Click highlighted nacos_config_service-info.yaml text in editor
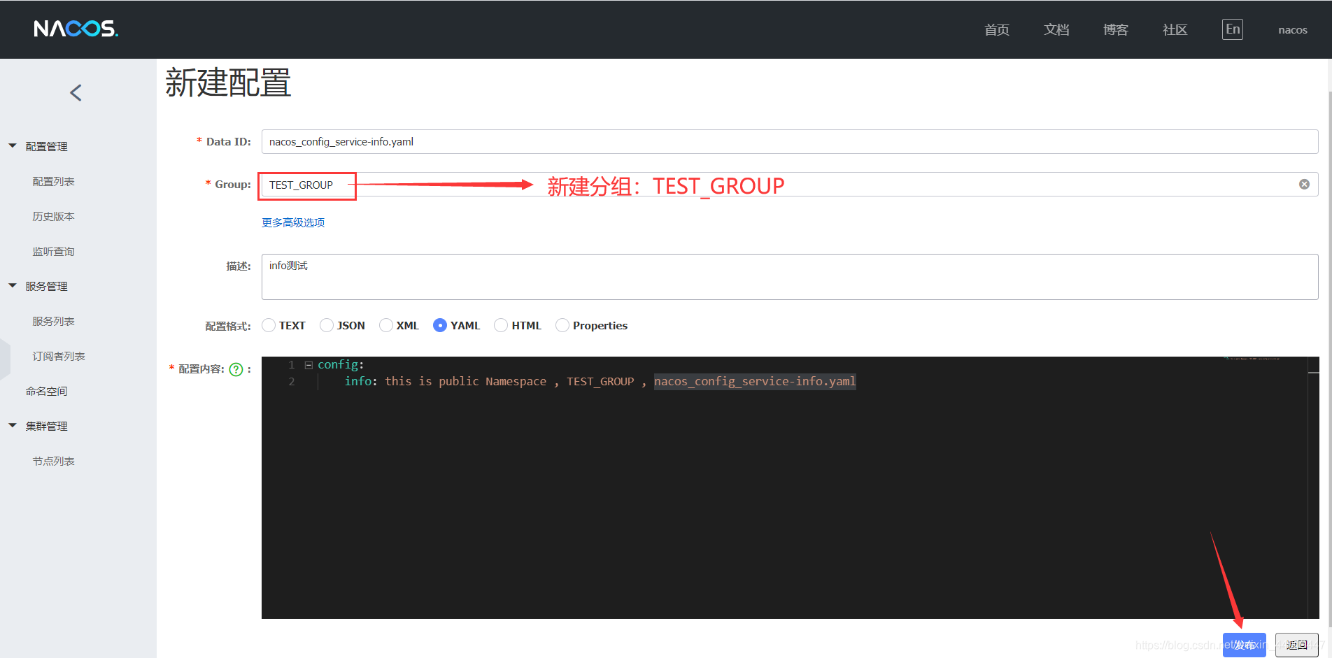 coord(755,381)
